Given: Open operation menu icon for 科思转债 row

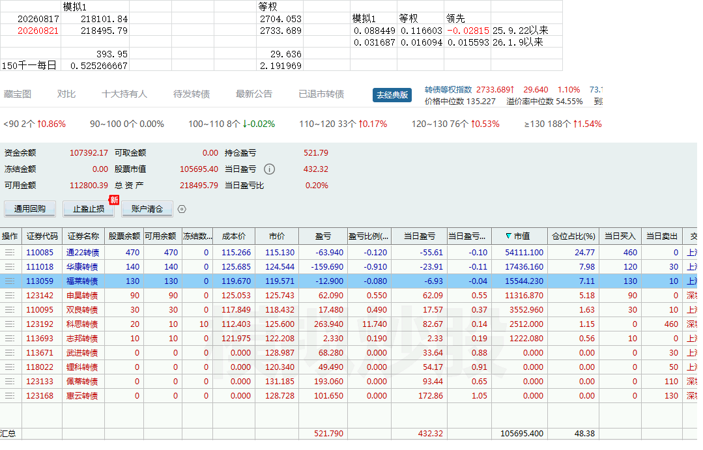Looking at the screenshot, I should pos(9,324).
